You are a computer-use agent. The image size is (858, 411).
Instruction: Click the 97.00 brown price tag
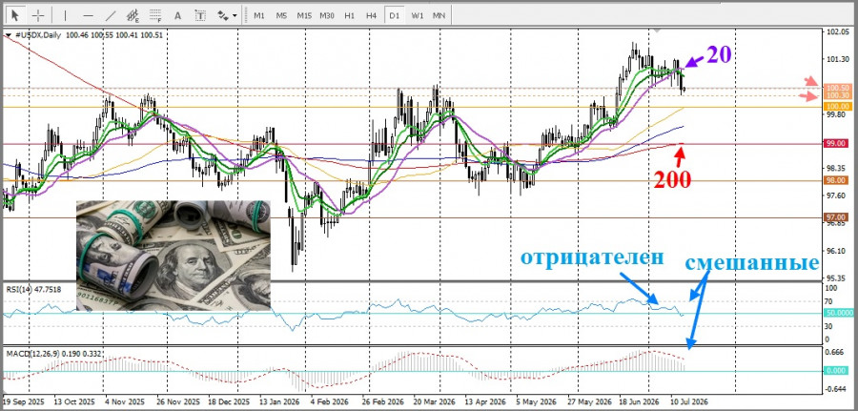(838, 217)
